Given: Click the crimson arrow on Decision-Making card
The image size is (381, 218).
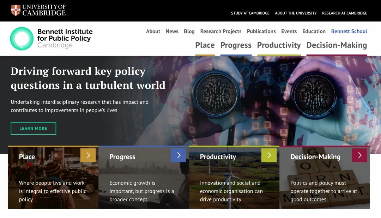Looking at the screenshot, I should coord(359,155).
